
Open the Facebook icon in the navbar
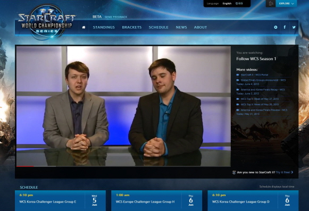coord(285,27)
